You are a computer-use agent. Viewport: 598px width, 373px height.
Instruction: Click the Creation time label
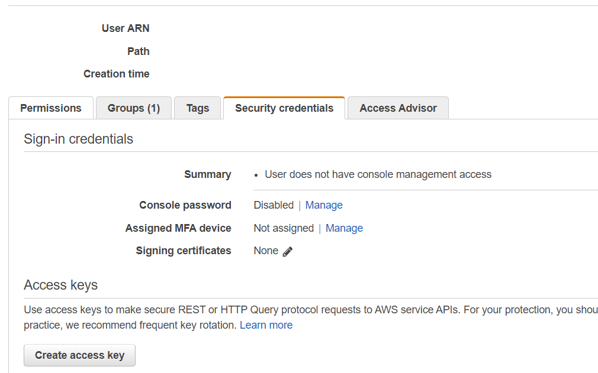pos(117,74)
